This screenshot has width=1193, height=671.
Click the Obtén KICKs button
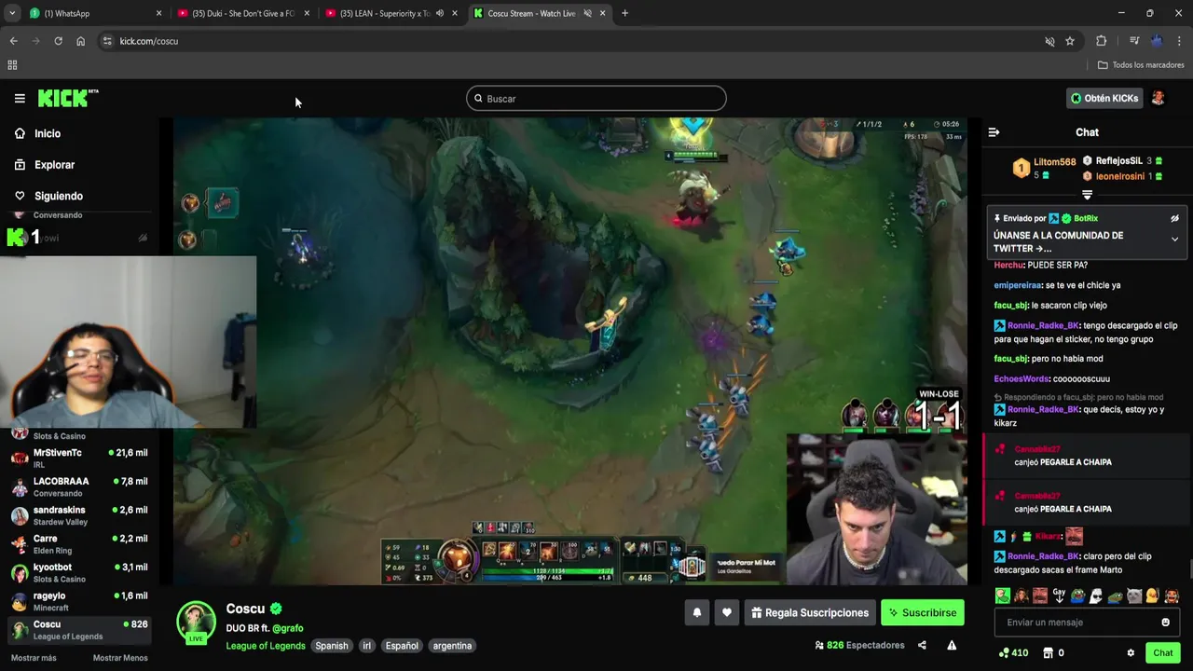tap(1104, 98)
